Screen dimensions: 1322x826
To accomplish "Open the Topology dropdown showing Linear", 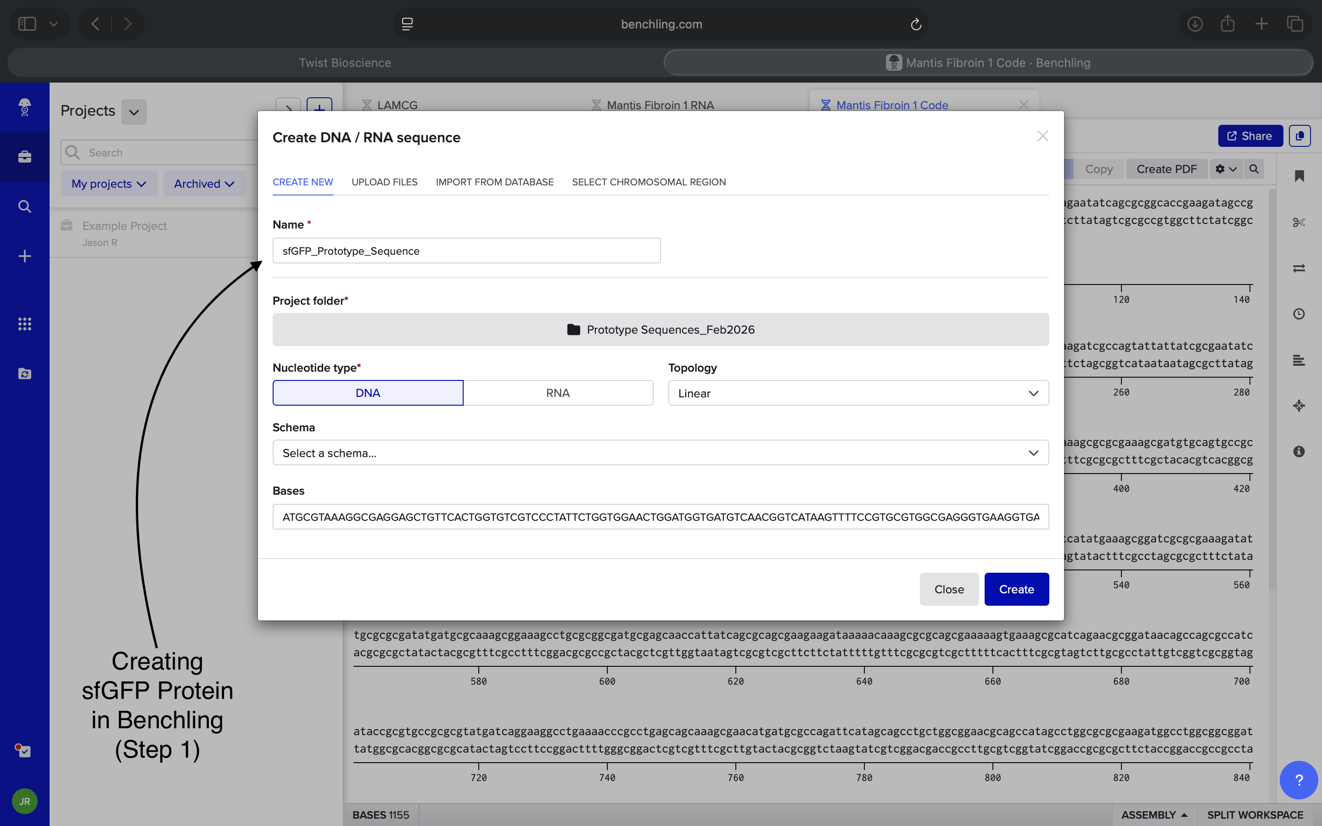I will (x=857, y=393).
